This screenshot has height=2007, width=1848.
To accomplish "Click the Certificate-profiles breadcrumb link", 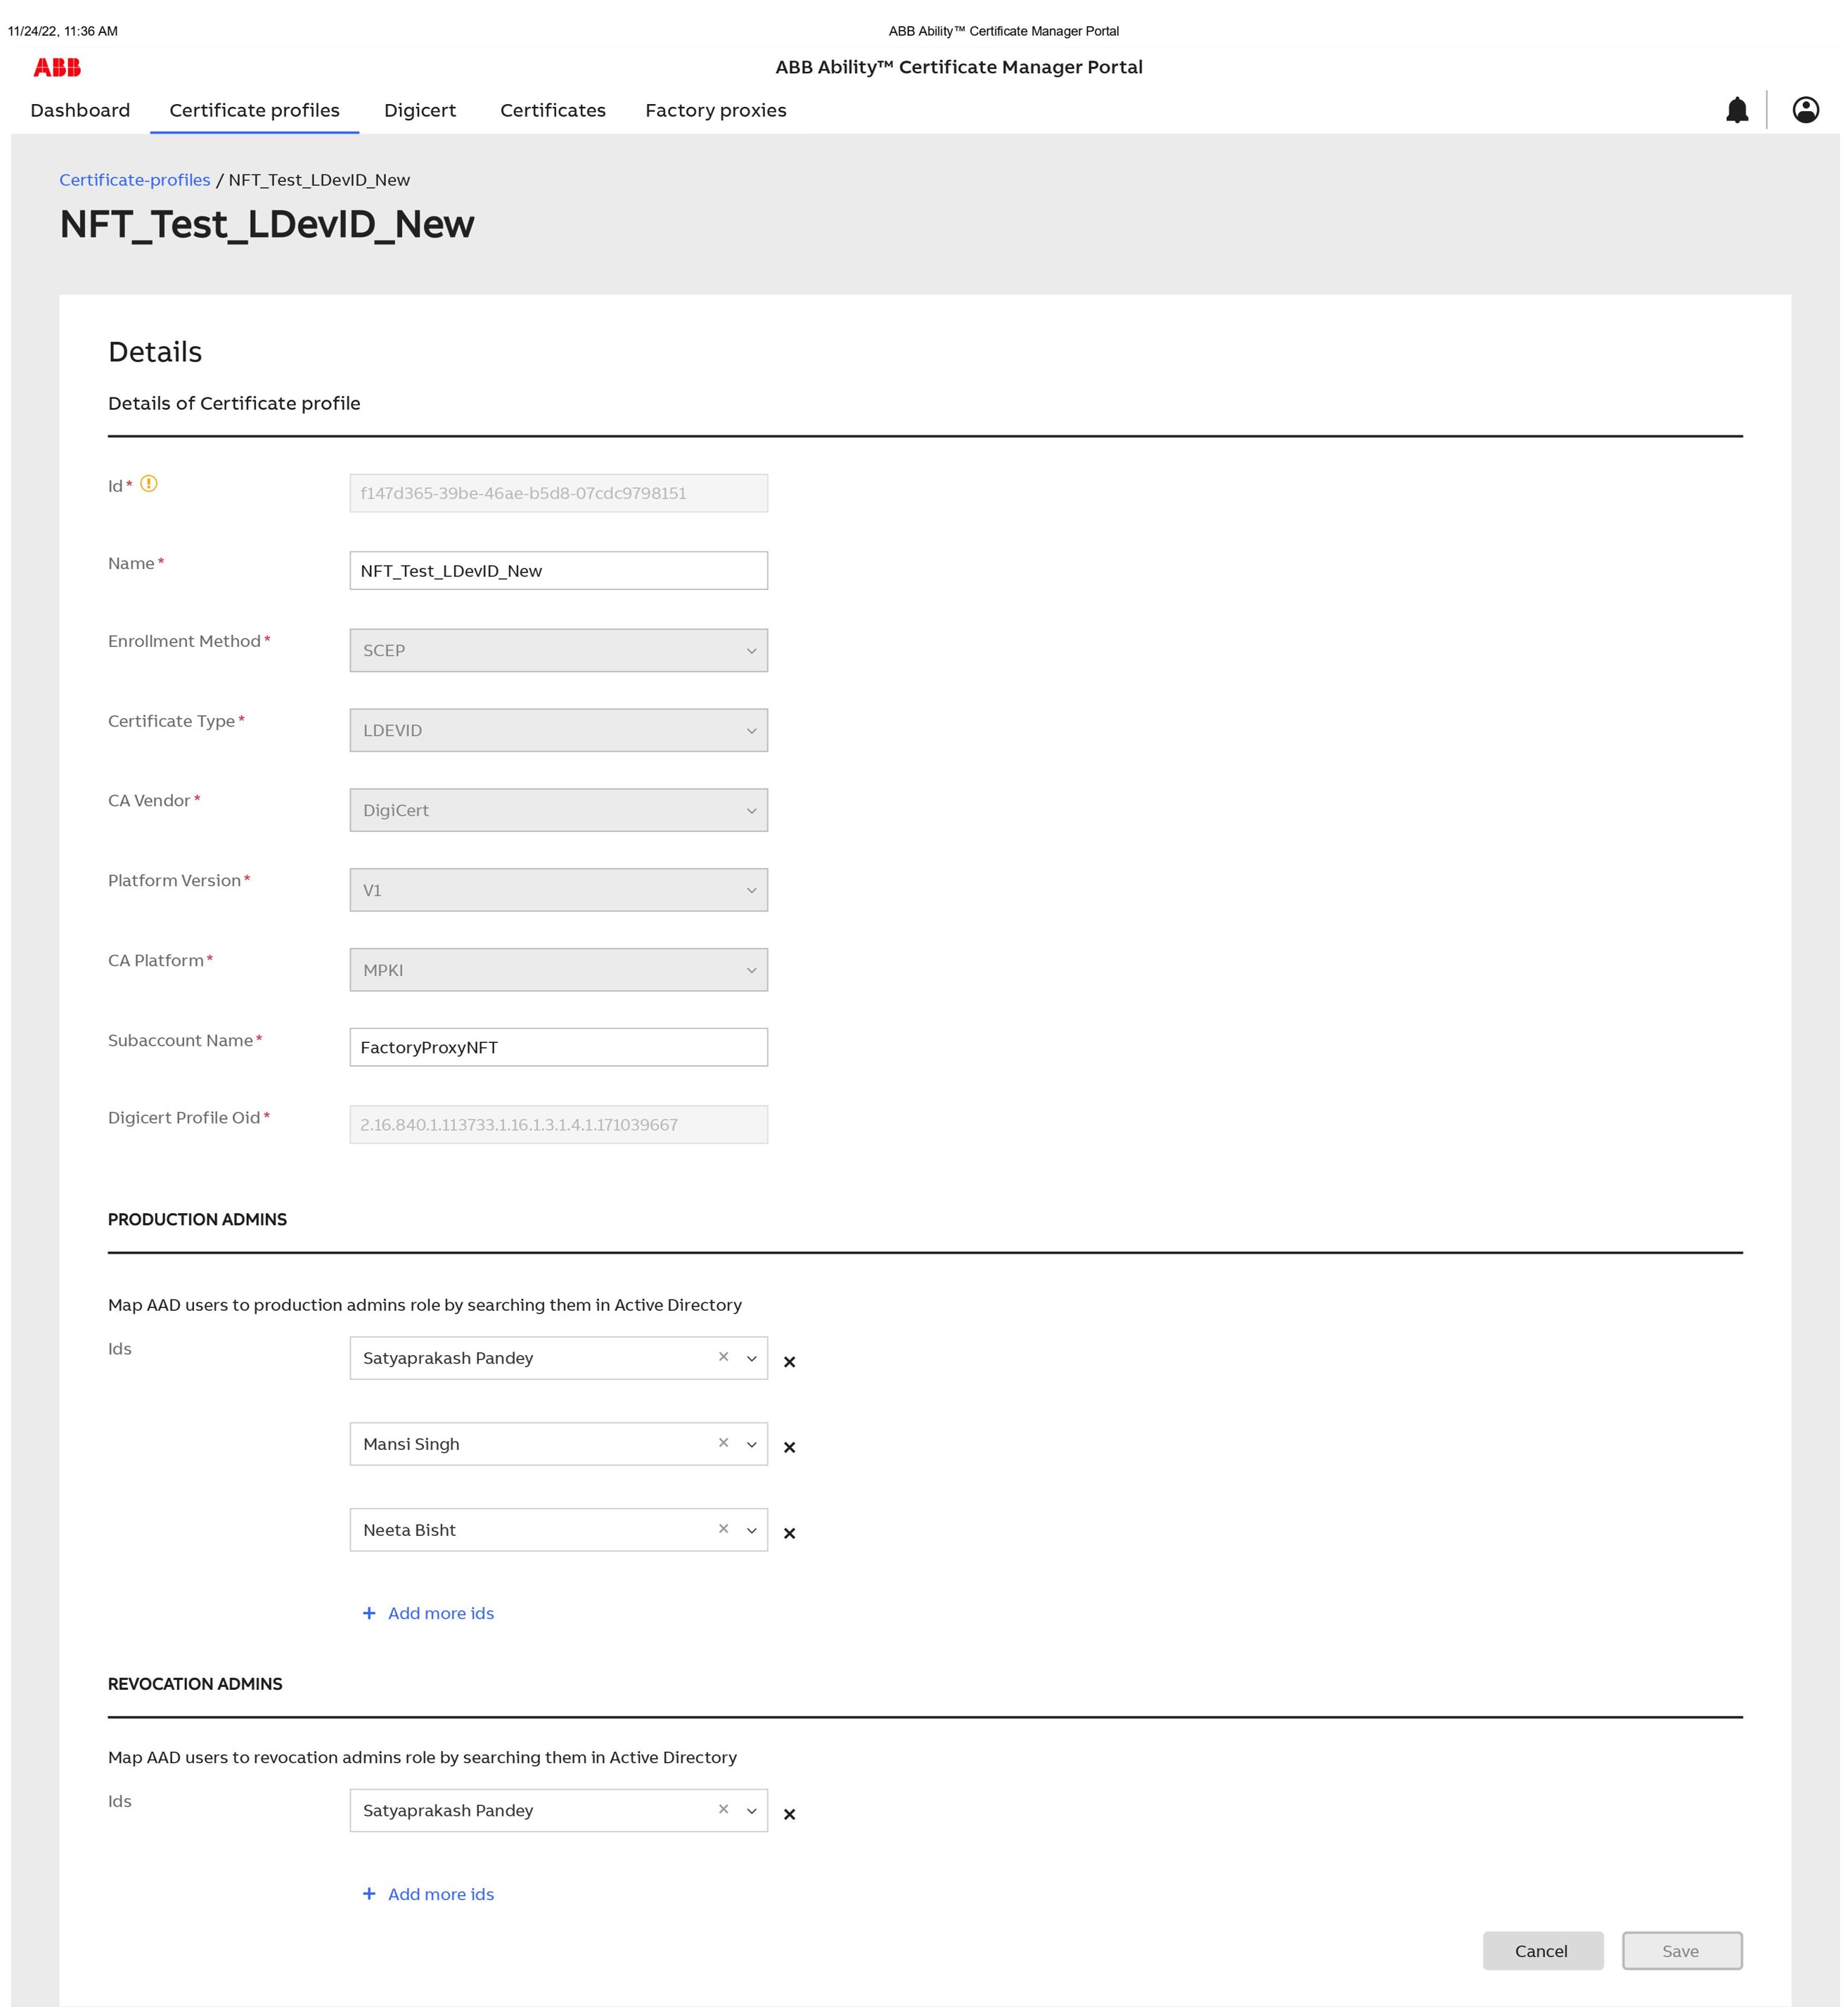I will 135,180.
